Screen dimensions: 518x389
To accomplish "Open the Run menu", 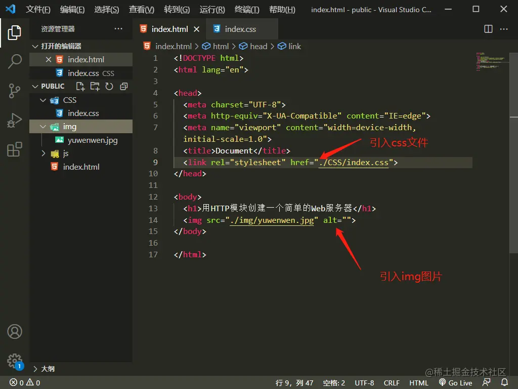I will pyautogui.click(x=212, y=9).
